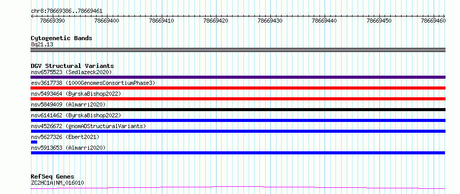The image size is (460, 194).
Task: Open variant label esv3617738 (1000GenomesConsortiumPhase3)
Action: point(93,83)
